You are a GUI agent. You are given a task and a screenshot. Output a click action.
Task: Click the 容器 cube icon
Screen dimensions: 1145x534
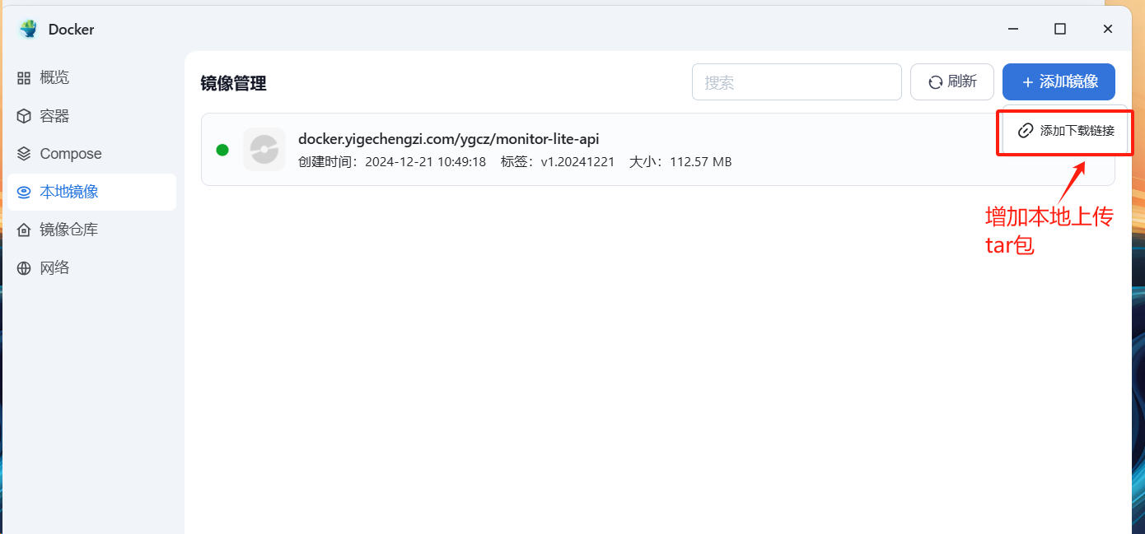coord(24,116)
